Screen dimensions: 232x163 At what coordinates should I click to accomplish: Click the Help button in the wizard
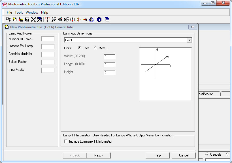pos(157,155)
